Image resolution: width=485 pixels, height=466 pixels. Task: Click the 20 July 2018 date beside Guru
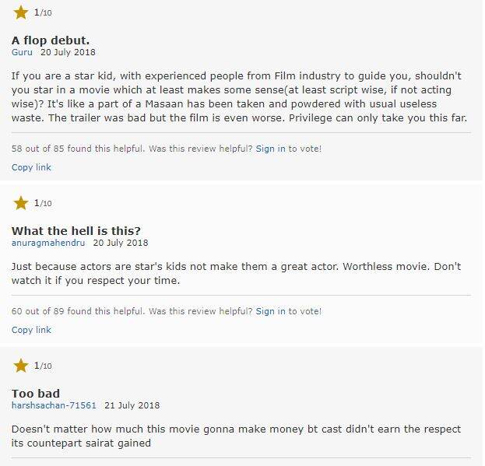point(68,52)
